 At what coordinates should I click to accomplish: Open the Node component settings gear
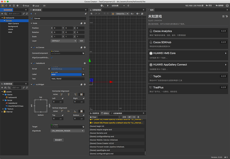point(85,23)
